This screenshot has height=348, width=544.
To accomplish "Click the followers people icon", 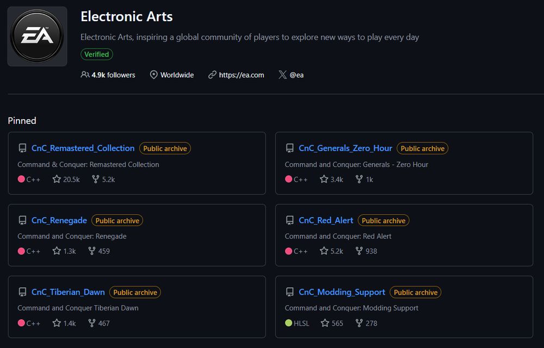I will coord(85,75).
